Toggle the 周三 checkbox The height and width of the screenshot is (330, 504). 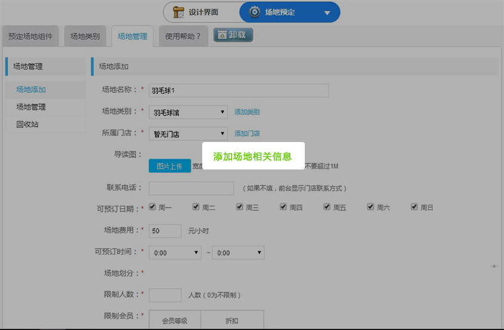240,207
